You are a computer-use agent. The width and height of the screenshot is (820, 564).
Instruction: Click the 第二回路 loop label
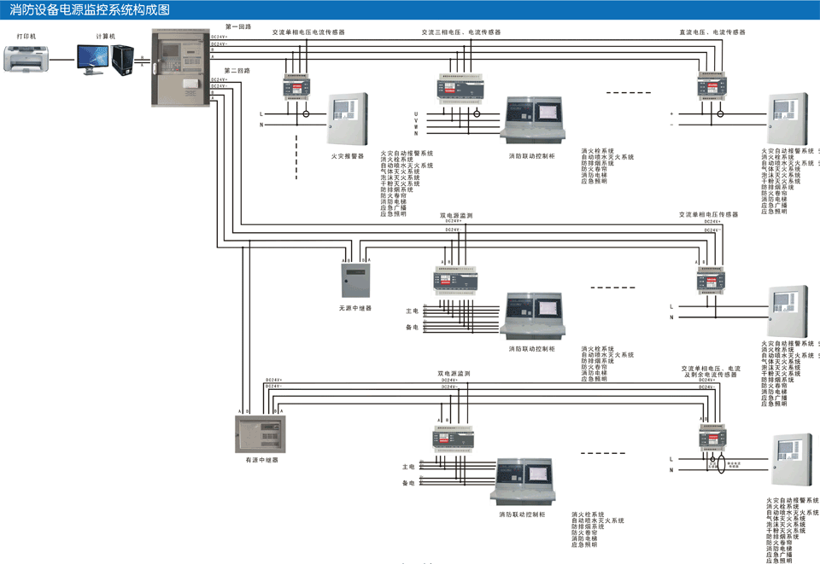[x=237, y=71]
